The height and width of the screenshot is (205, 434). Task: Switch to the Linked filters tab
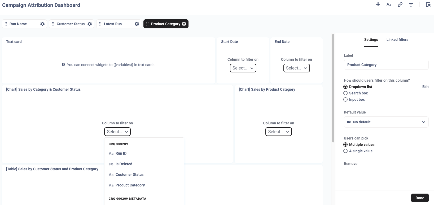[397, 40]
